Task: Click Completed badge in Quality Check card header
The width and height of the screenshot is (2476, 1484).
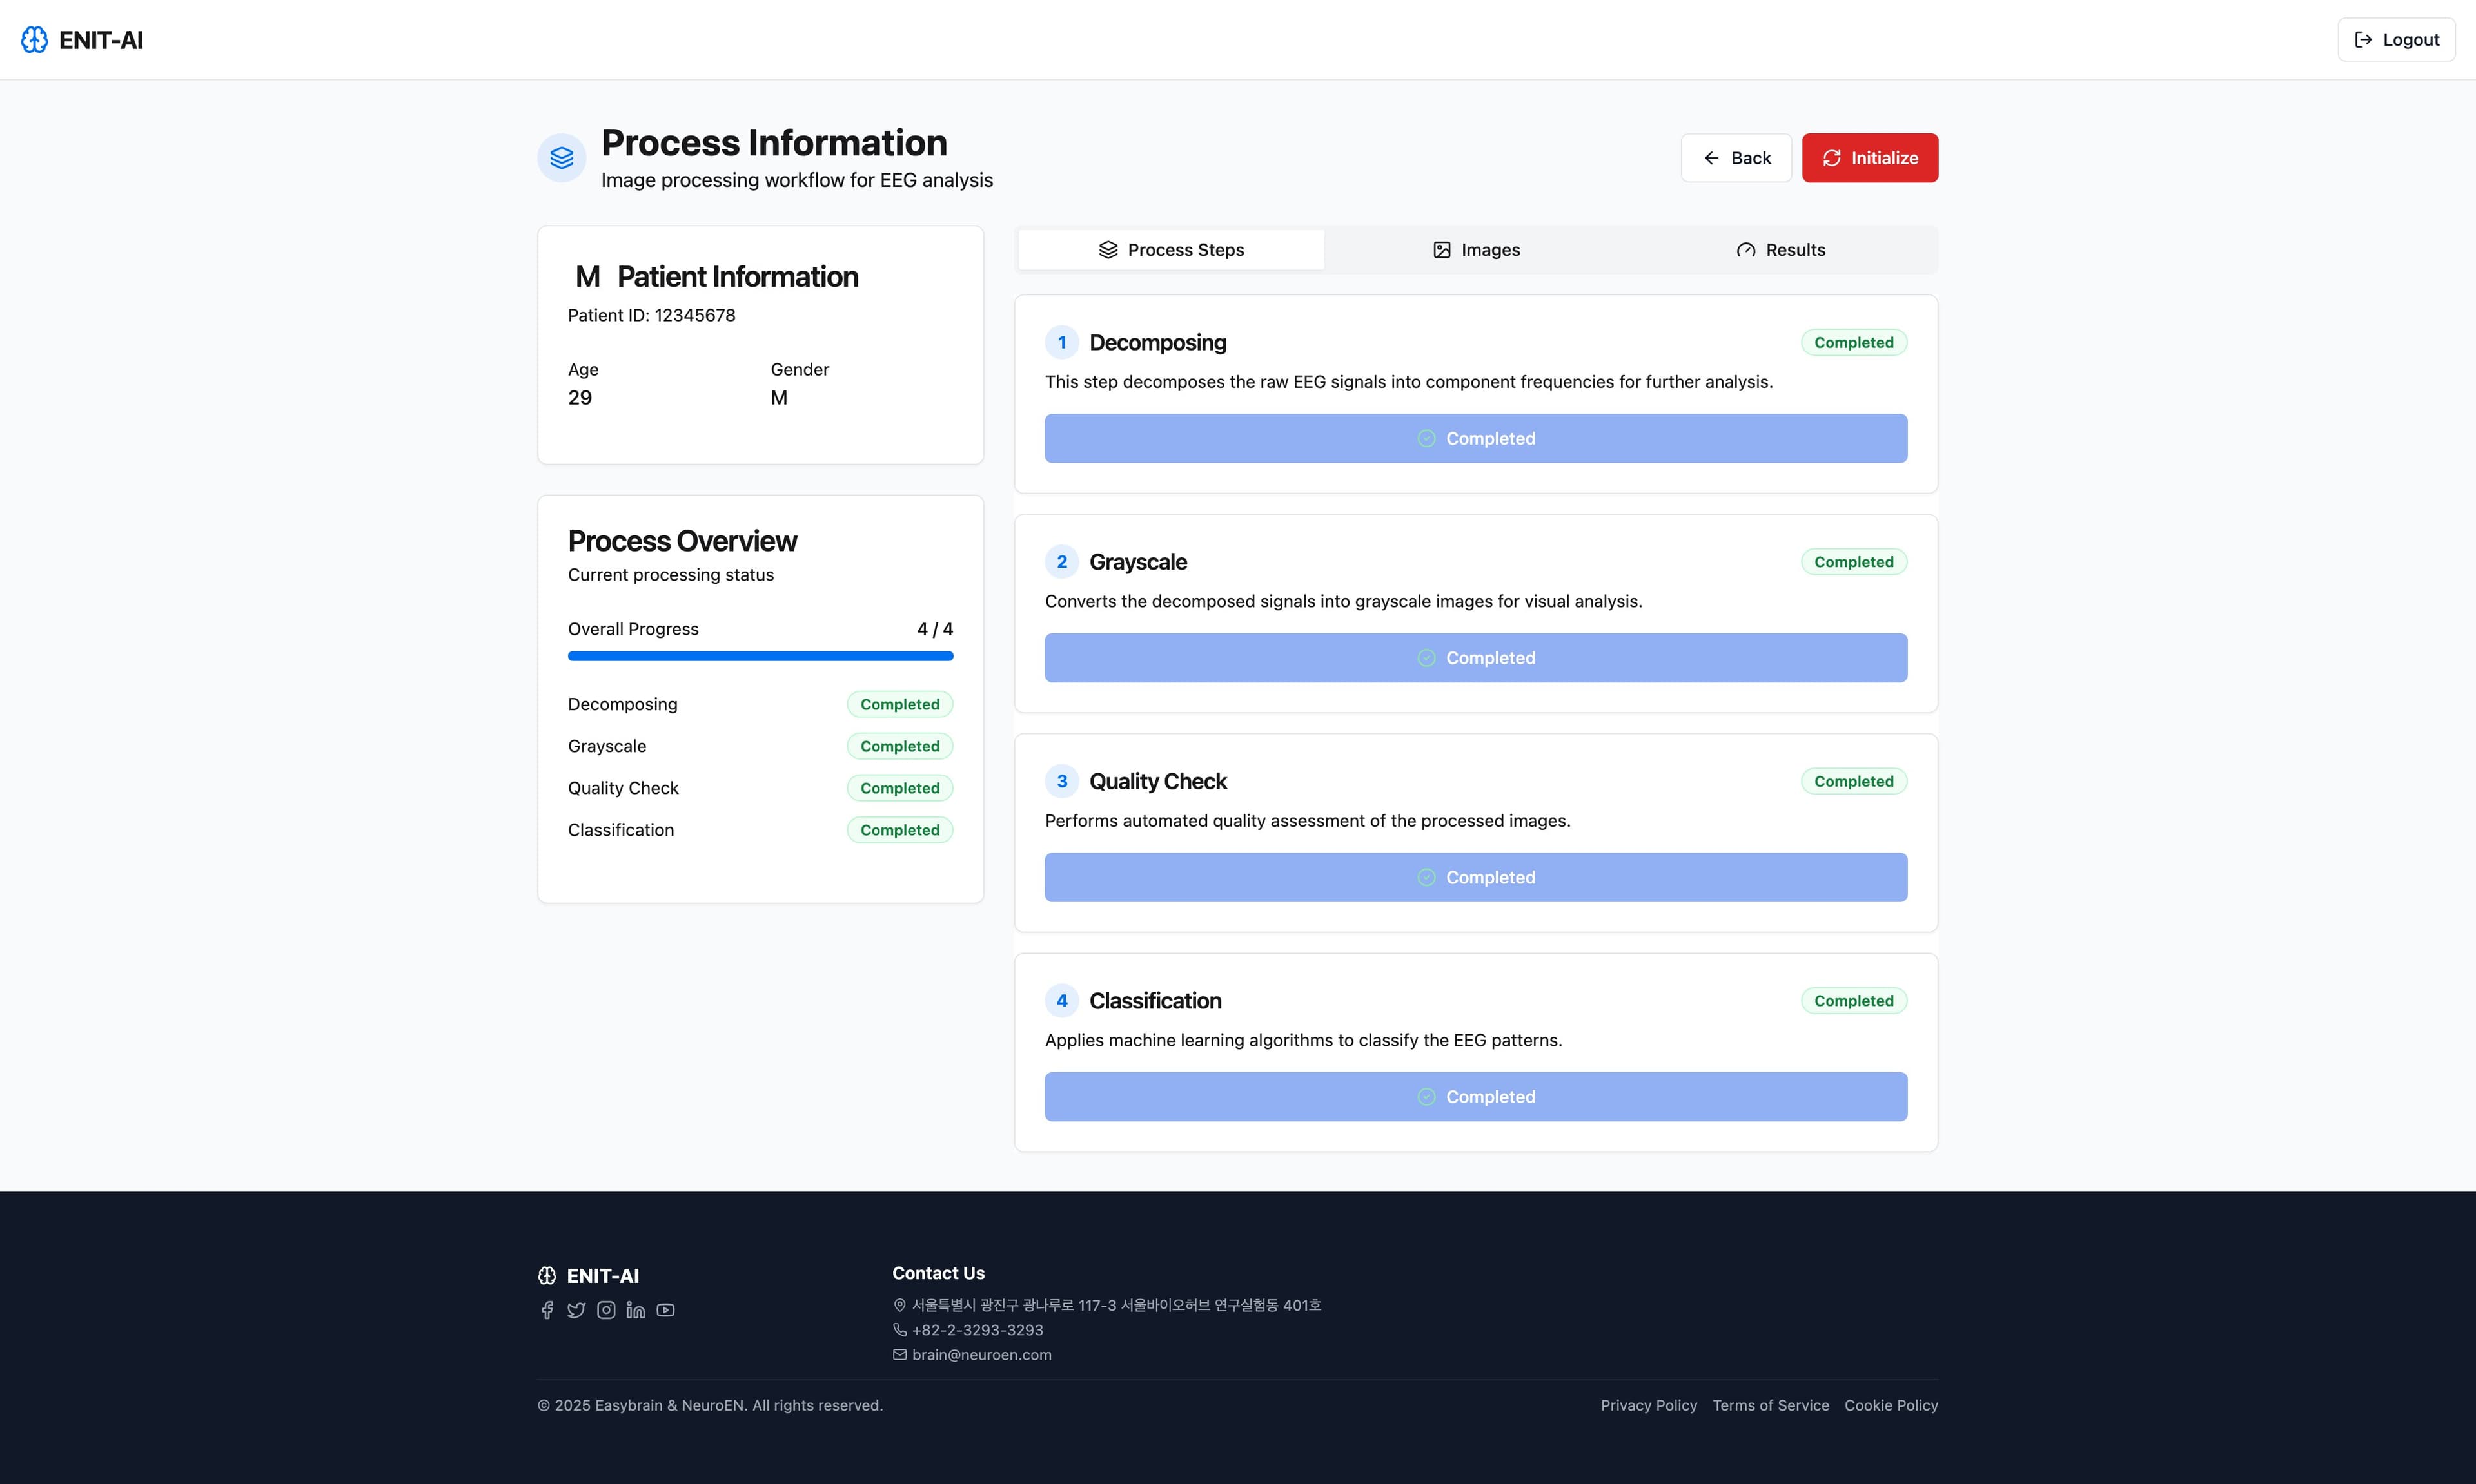Action: tap(1854, 781)
